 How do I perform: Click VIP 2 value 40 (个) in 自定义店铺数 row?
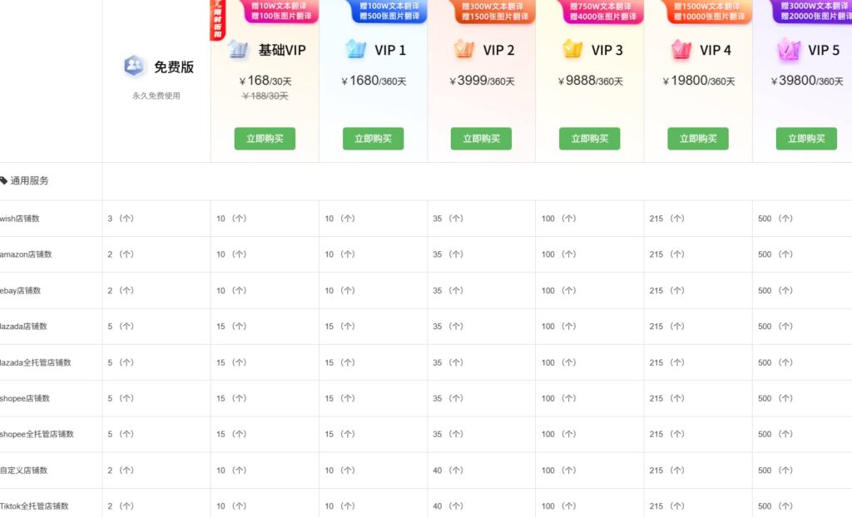[448, 470]
